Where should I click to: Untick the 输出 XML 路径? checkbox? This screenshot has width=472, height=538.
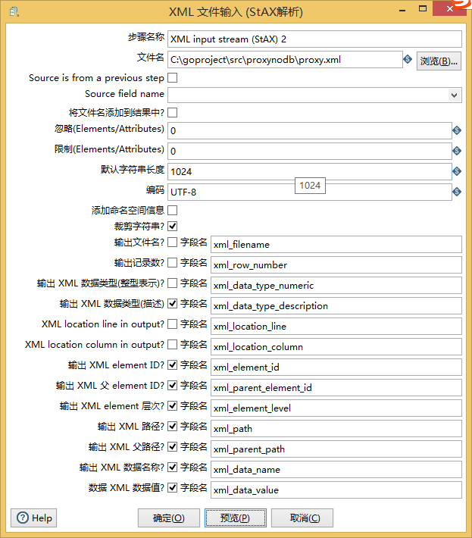point(173,427)
